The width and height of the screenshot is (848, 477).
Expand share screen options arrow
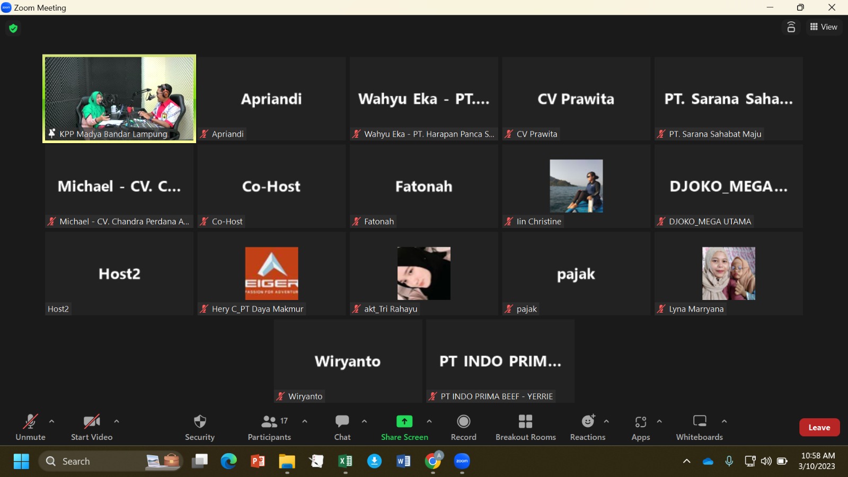[429, 421]
